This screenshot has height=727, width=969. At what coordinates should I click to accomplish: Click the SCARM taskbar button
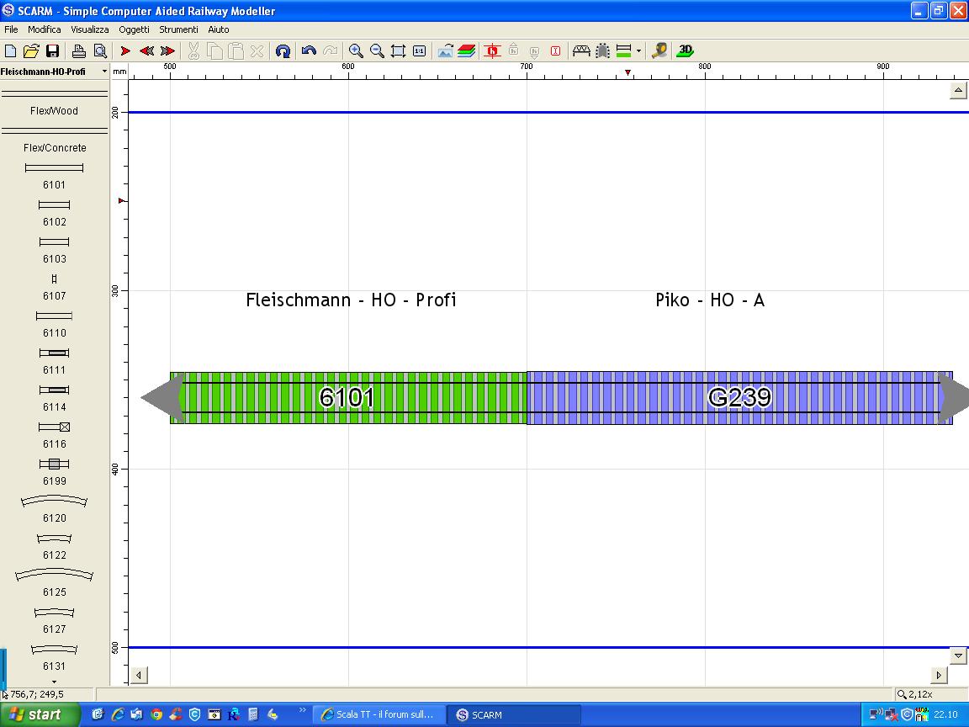(x=514, y=714)
